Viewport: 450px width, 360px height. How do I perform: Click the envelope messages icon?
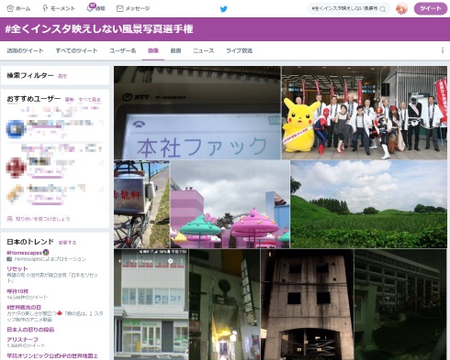[119, 8]
